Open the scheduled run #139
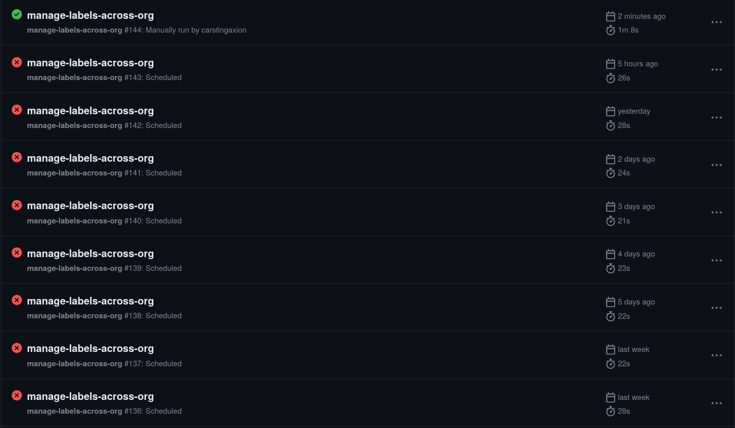This screenshot has width=735, height=428. point(91,254)
